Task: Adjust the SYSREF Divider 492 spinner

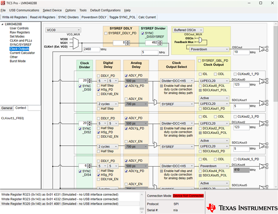Action: tap(160, 43)
